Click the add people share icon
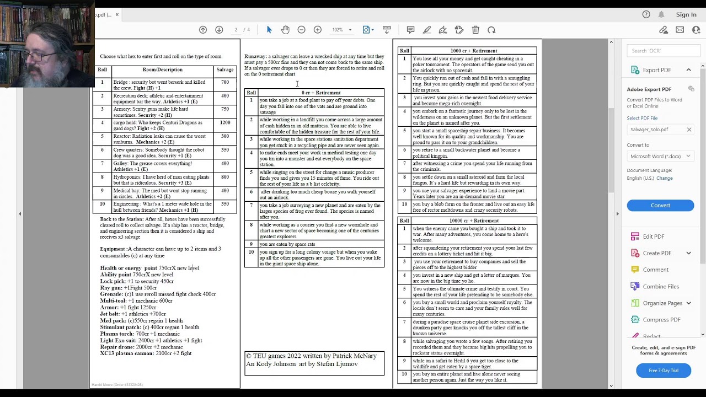 coord(696,30)
